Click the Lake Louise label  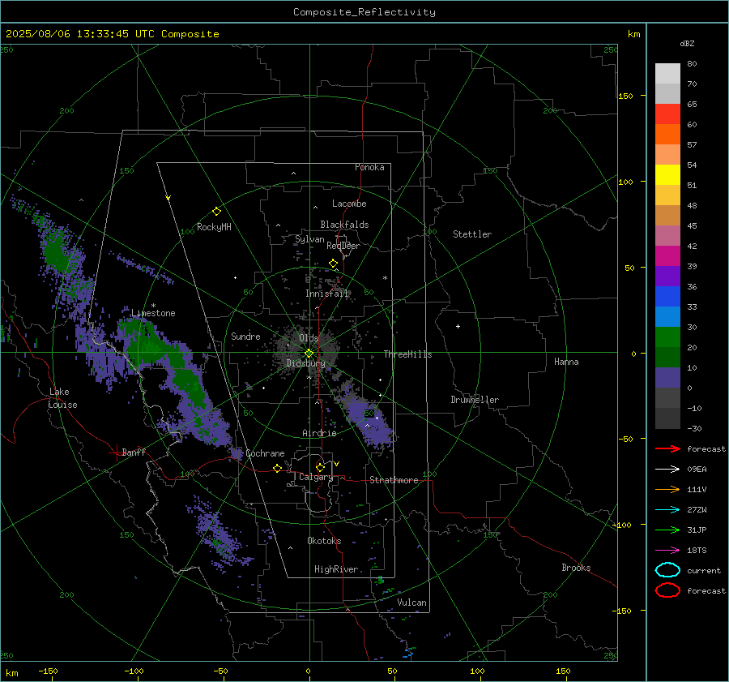coord(63,398)
